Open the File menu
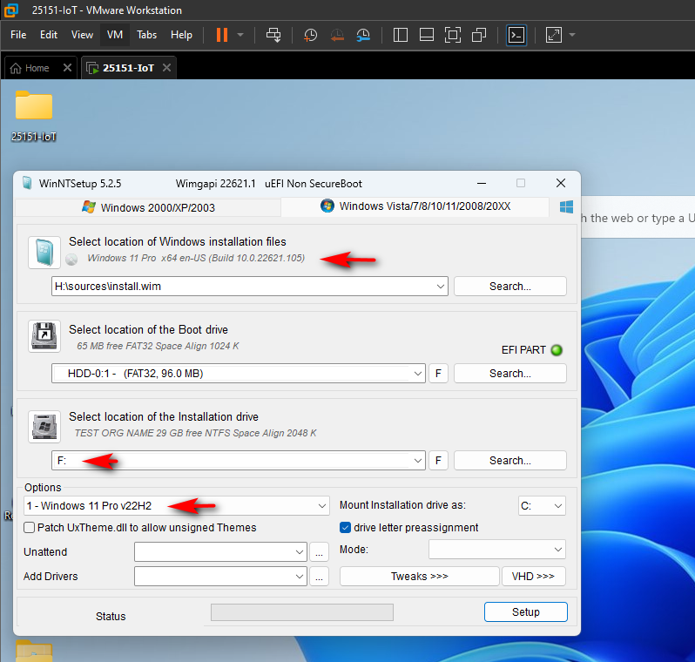 [x=18, y=35]
